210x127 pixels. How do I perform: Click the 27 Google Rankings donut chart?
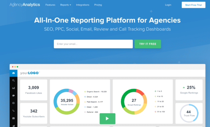click(134, 102)
